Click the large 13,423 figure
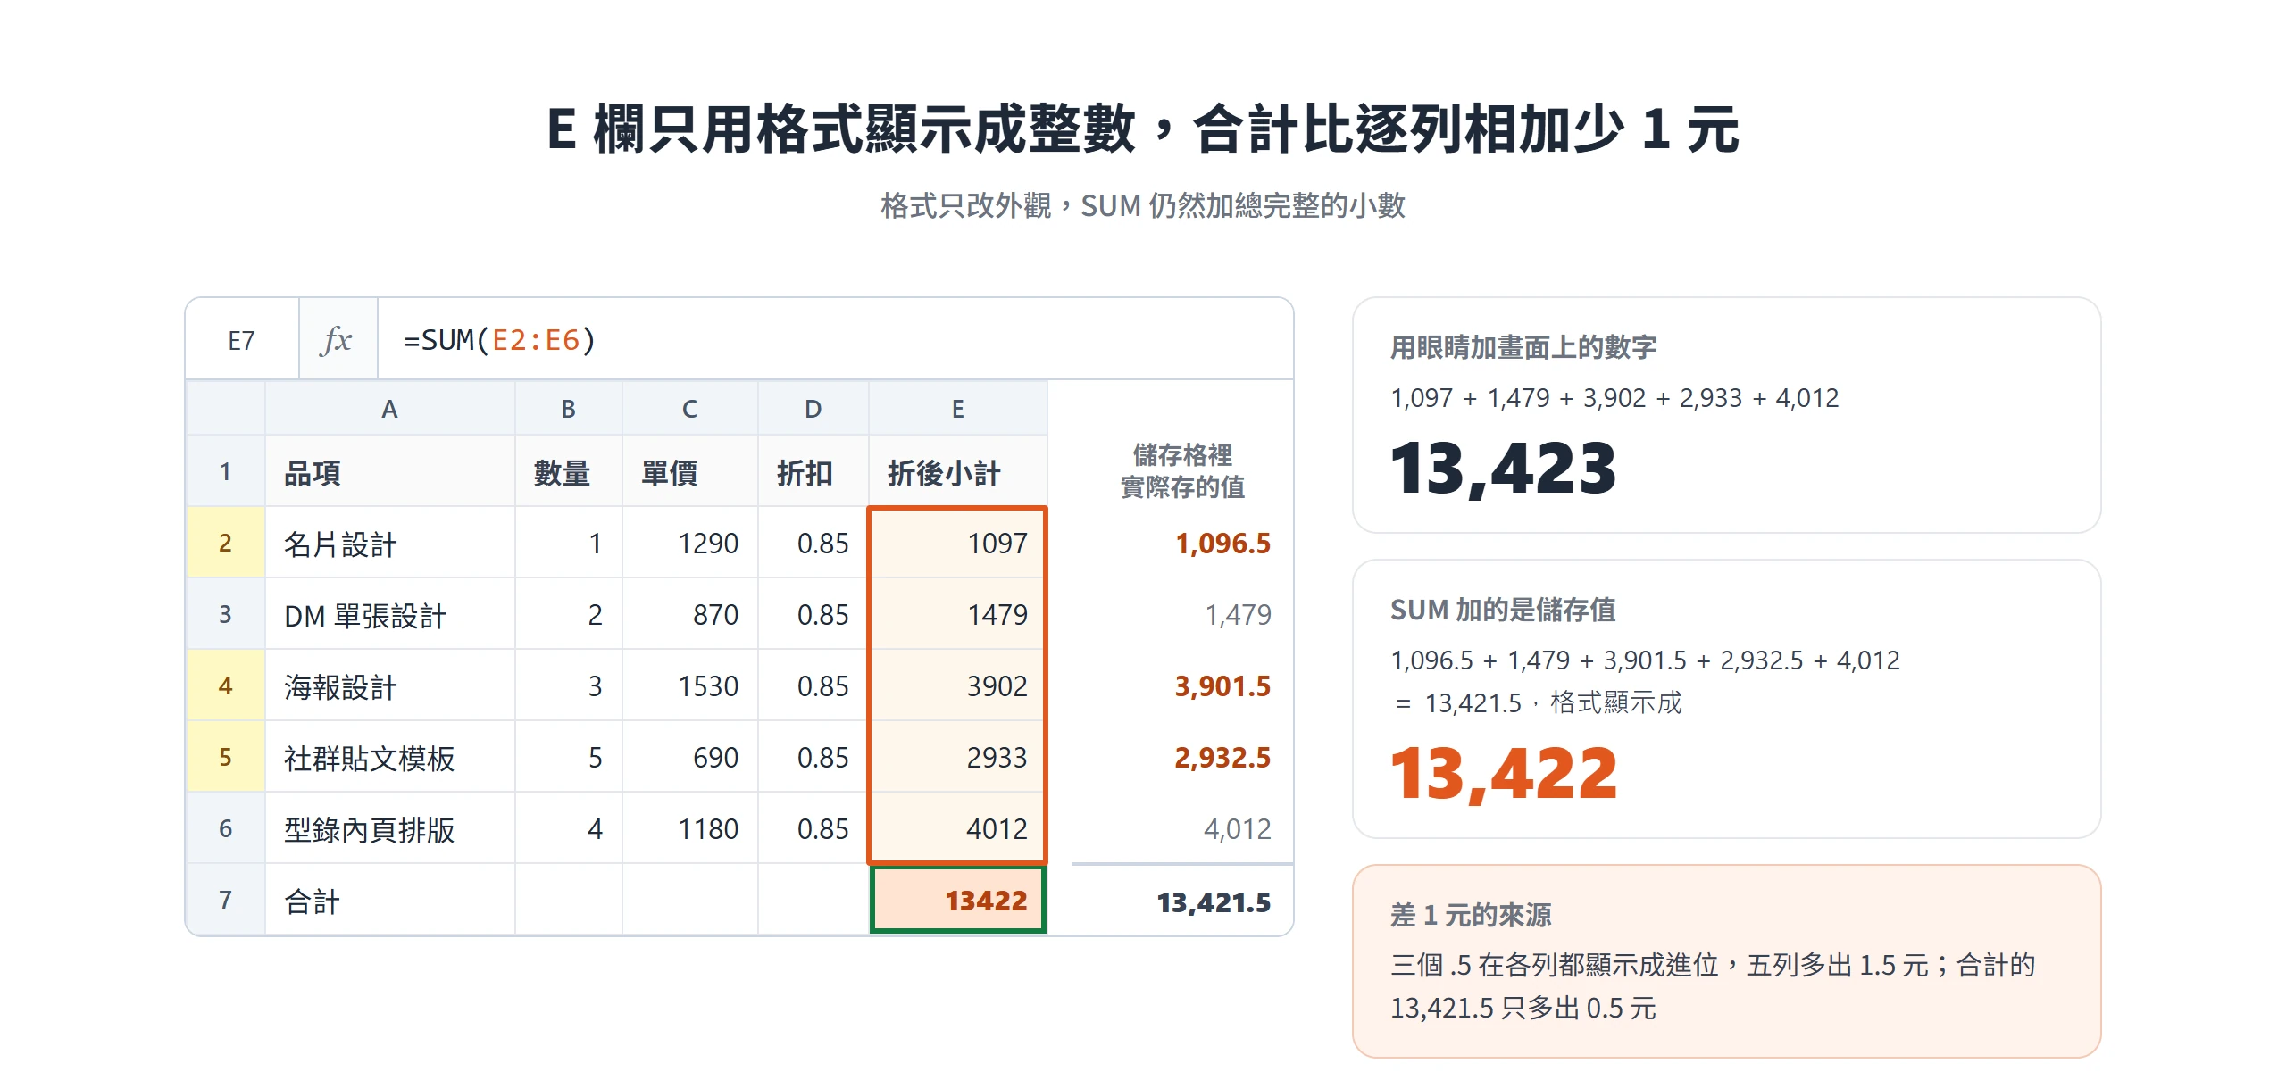Screen dimensions: 2286x1080 [x=1504, y=469]
